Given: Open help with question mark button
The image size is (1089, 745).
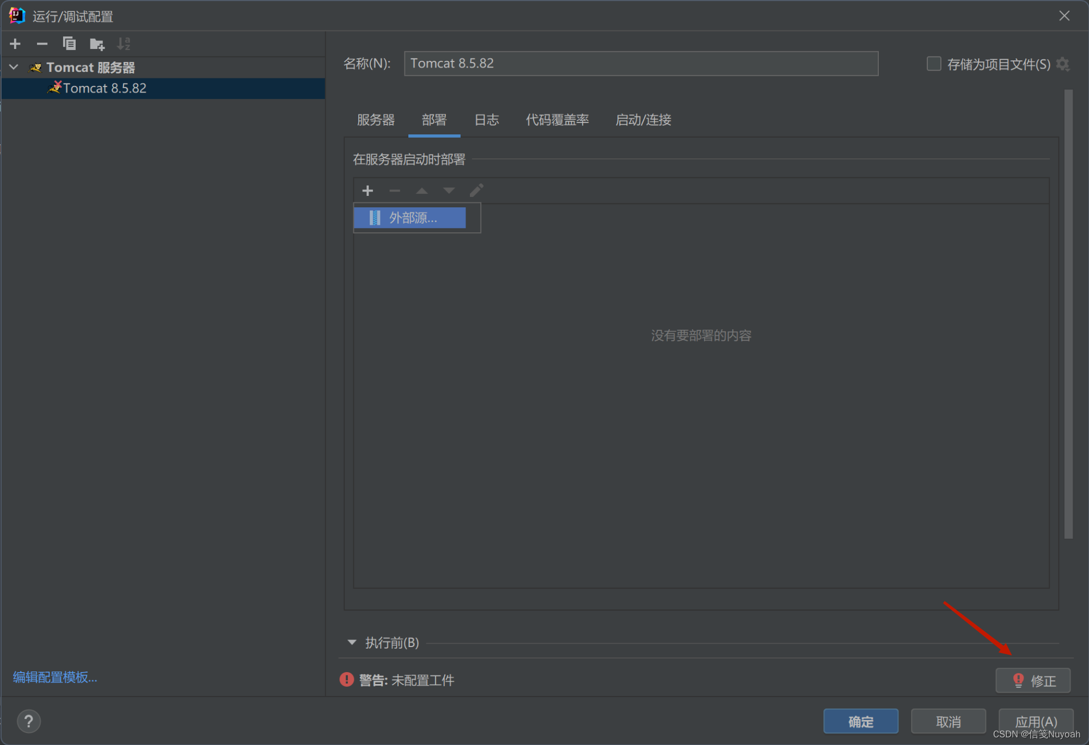Looking at the screenshot, I should pos(29,722).
